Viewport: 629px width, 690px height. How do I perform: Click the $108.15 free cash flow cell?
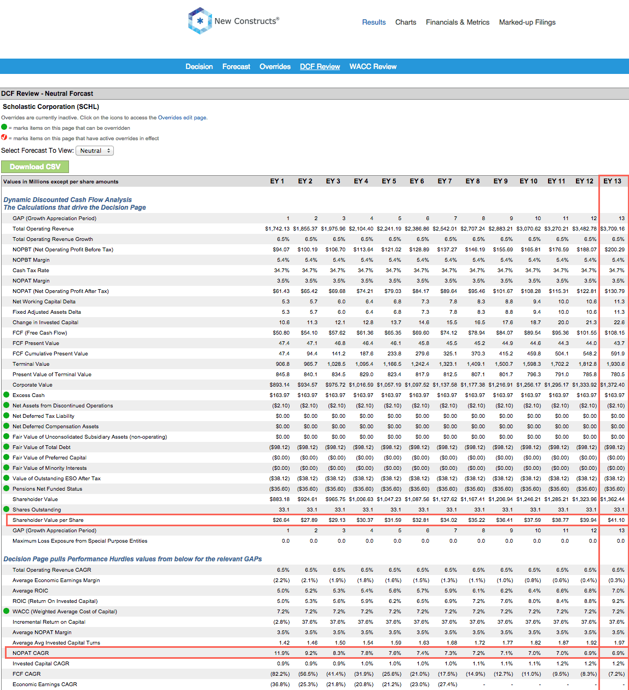tap(614, 332)
